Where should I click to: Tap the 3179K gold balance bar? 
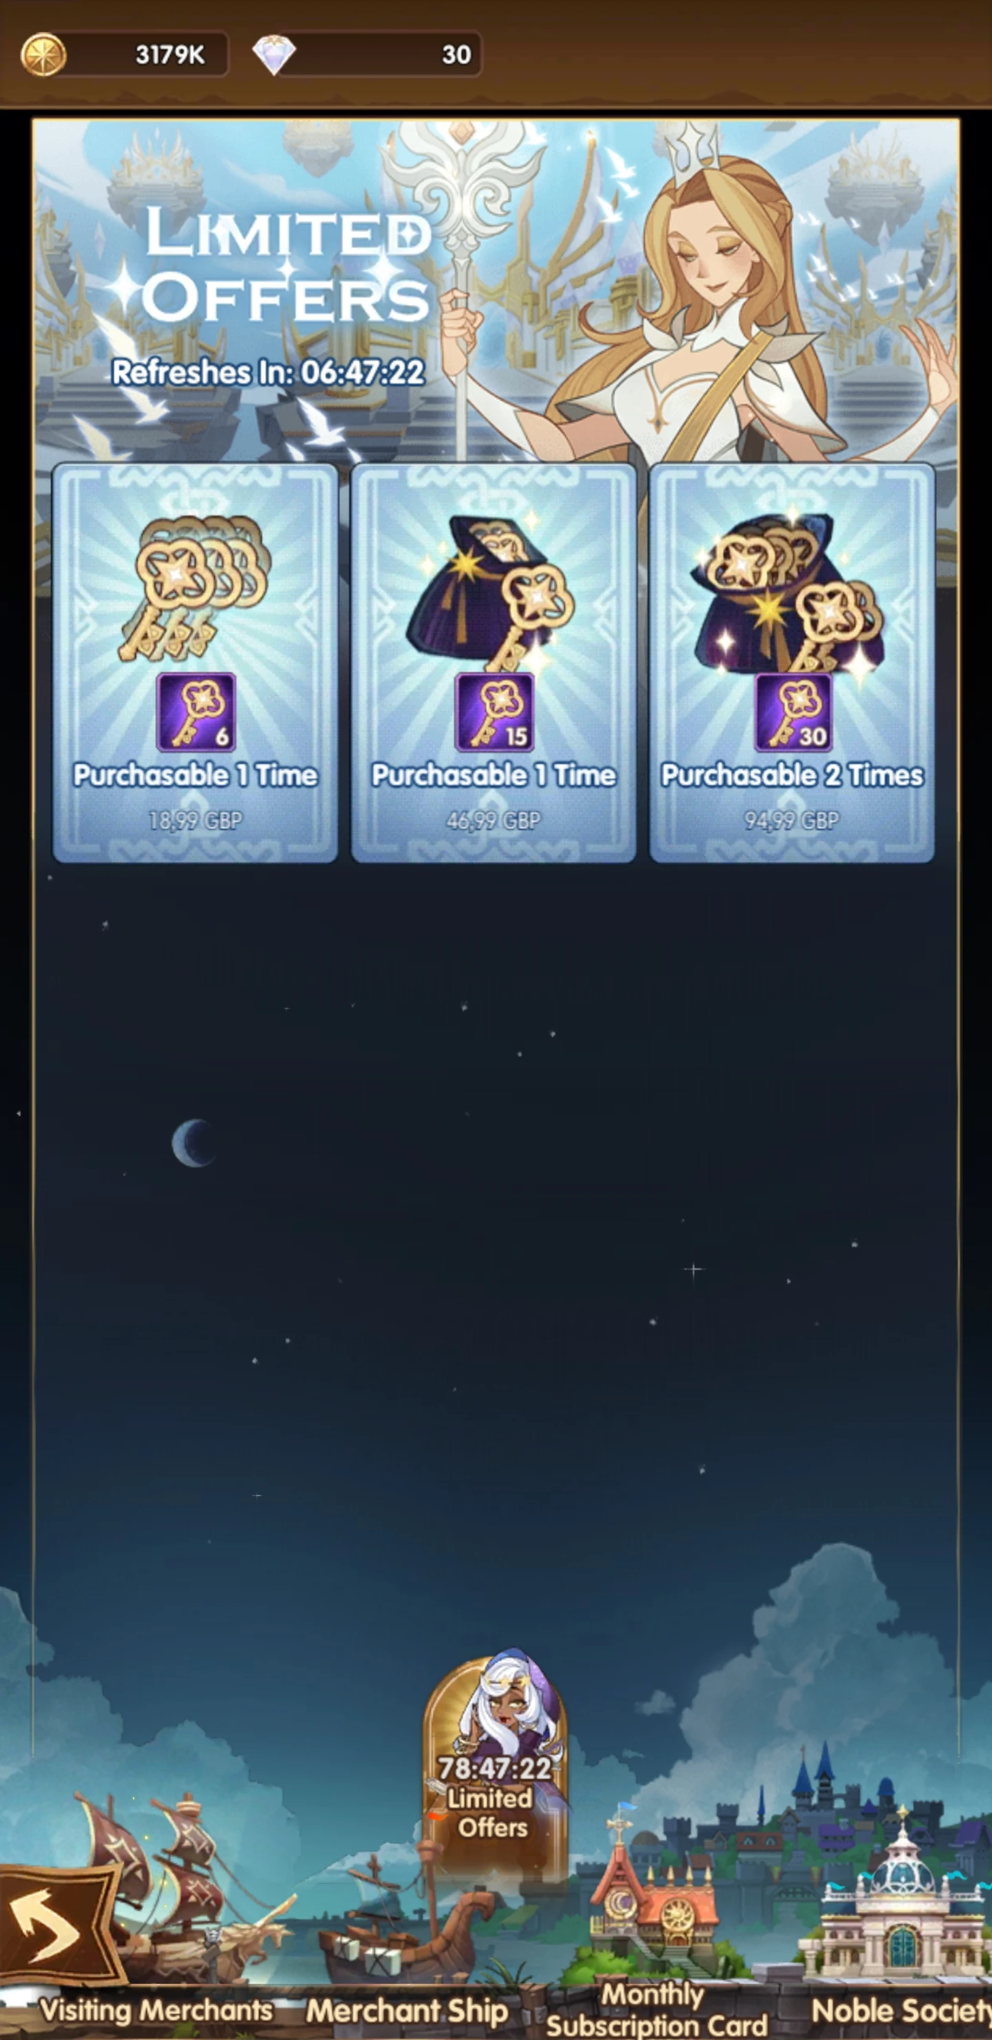tap(124, 54)
